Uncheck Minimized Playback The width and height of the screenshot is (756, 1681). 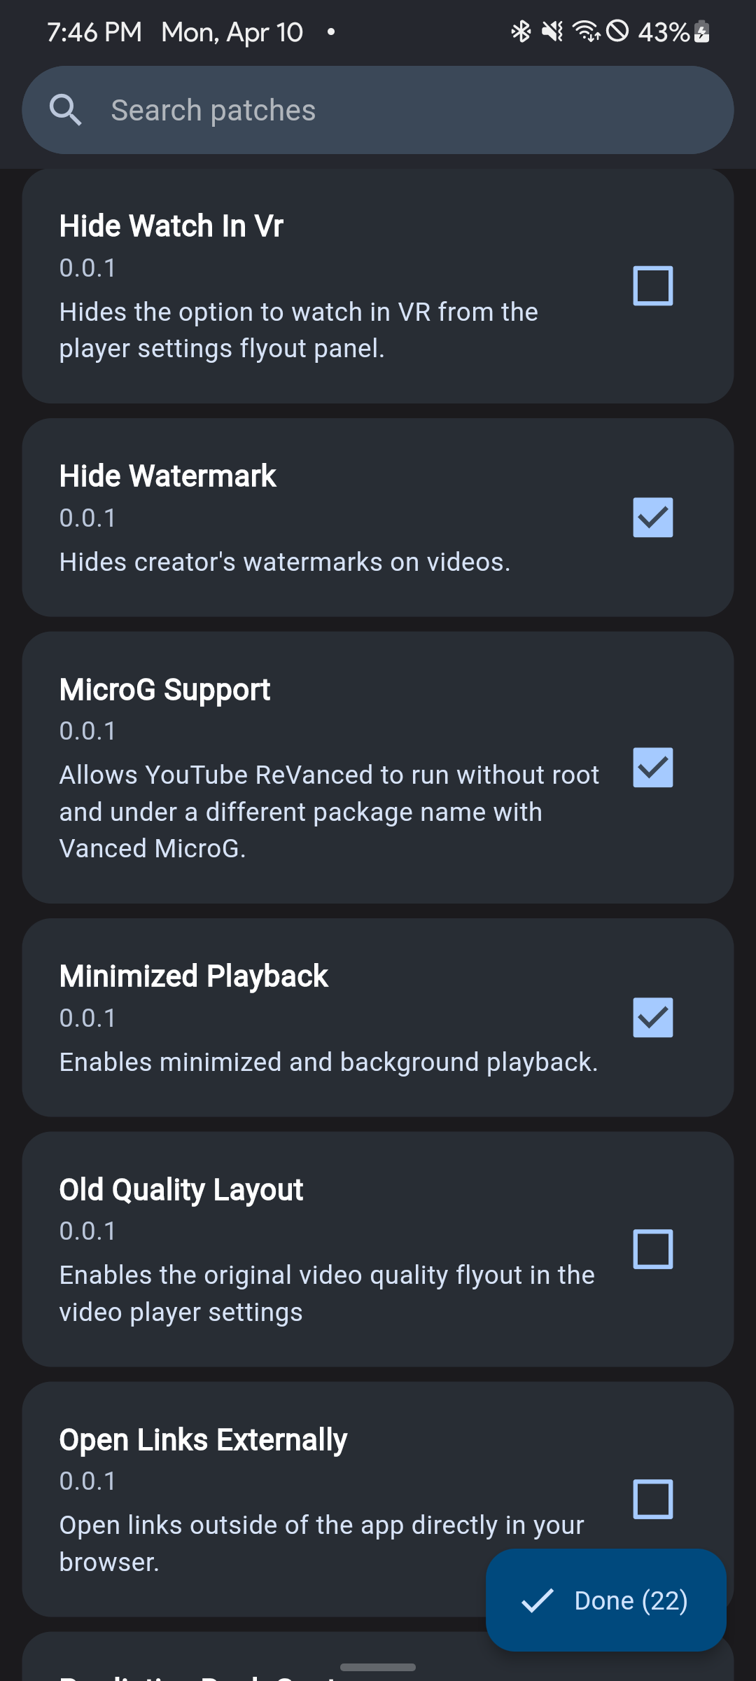pyautogui.click(x=652, y=1018)
